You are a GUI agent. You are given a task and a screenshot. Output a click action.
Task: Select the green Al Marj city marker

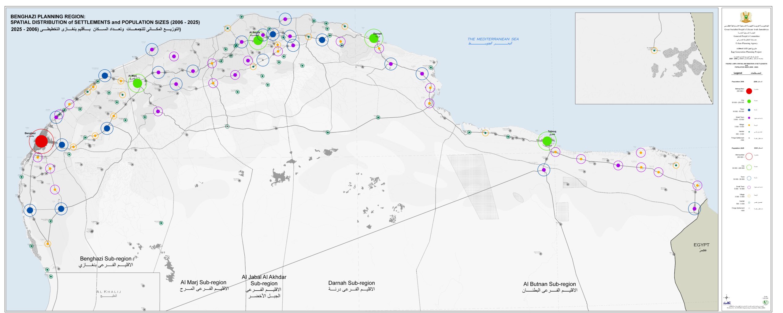pos(137,83)
